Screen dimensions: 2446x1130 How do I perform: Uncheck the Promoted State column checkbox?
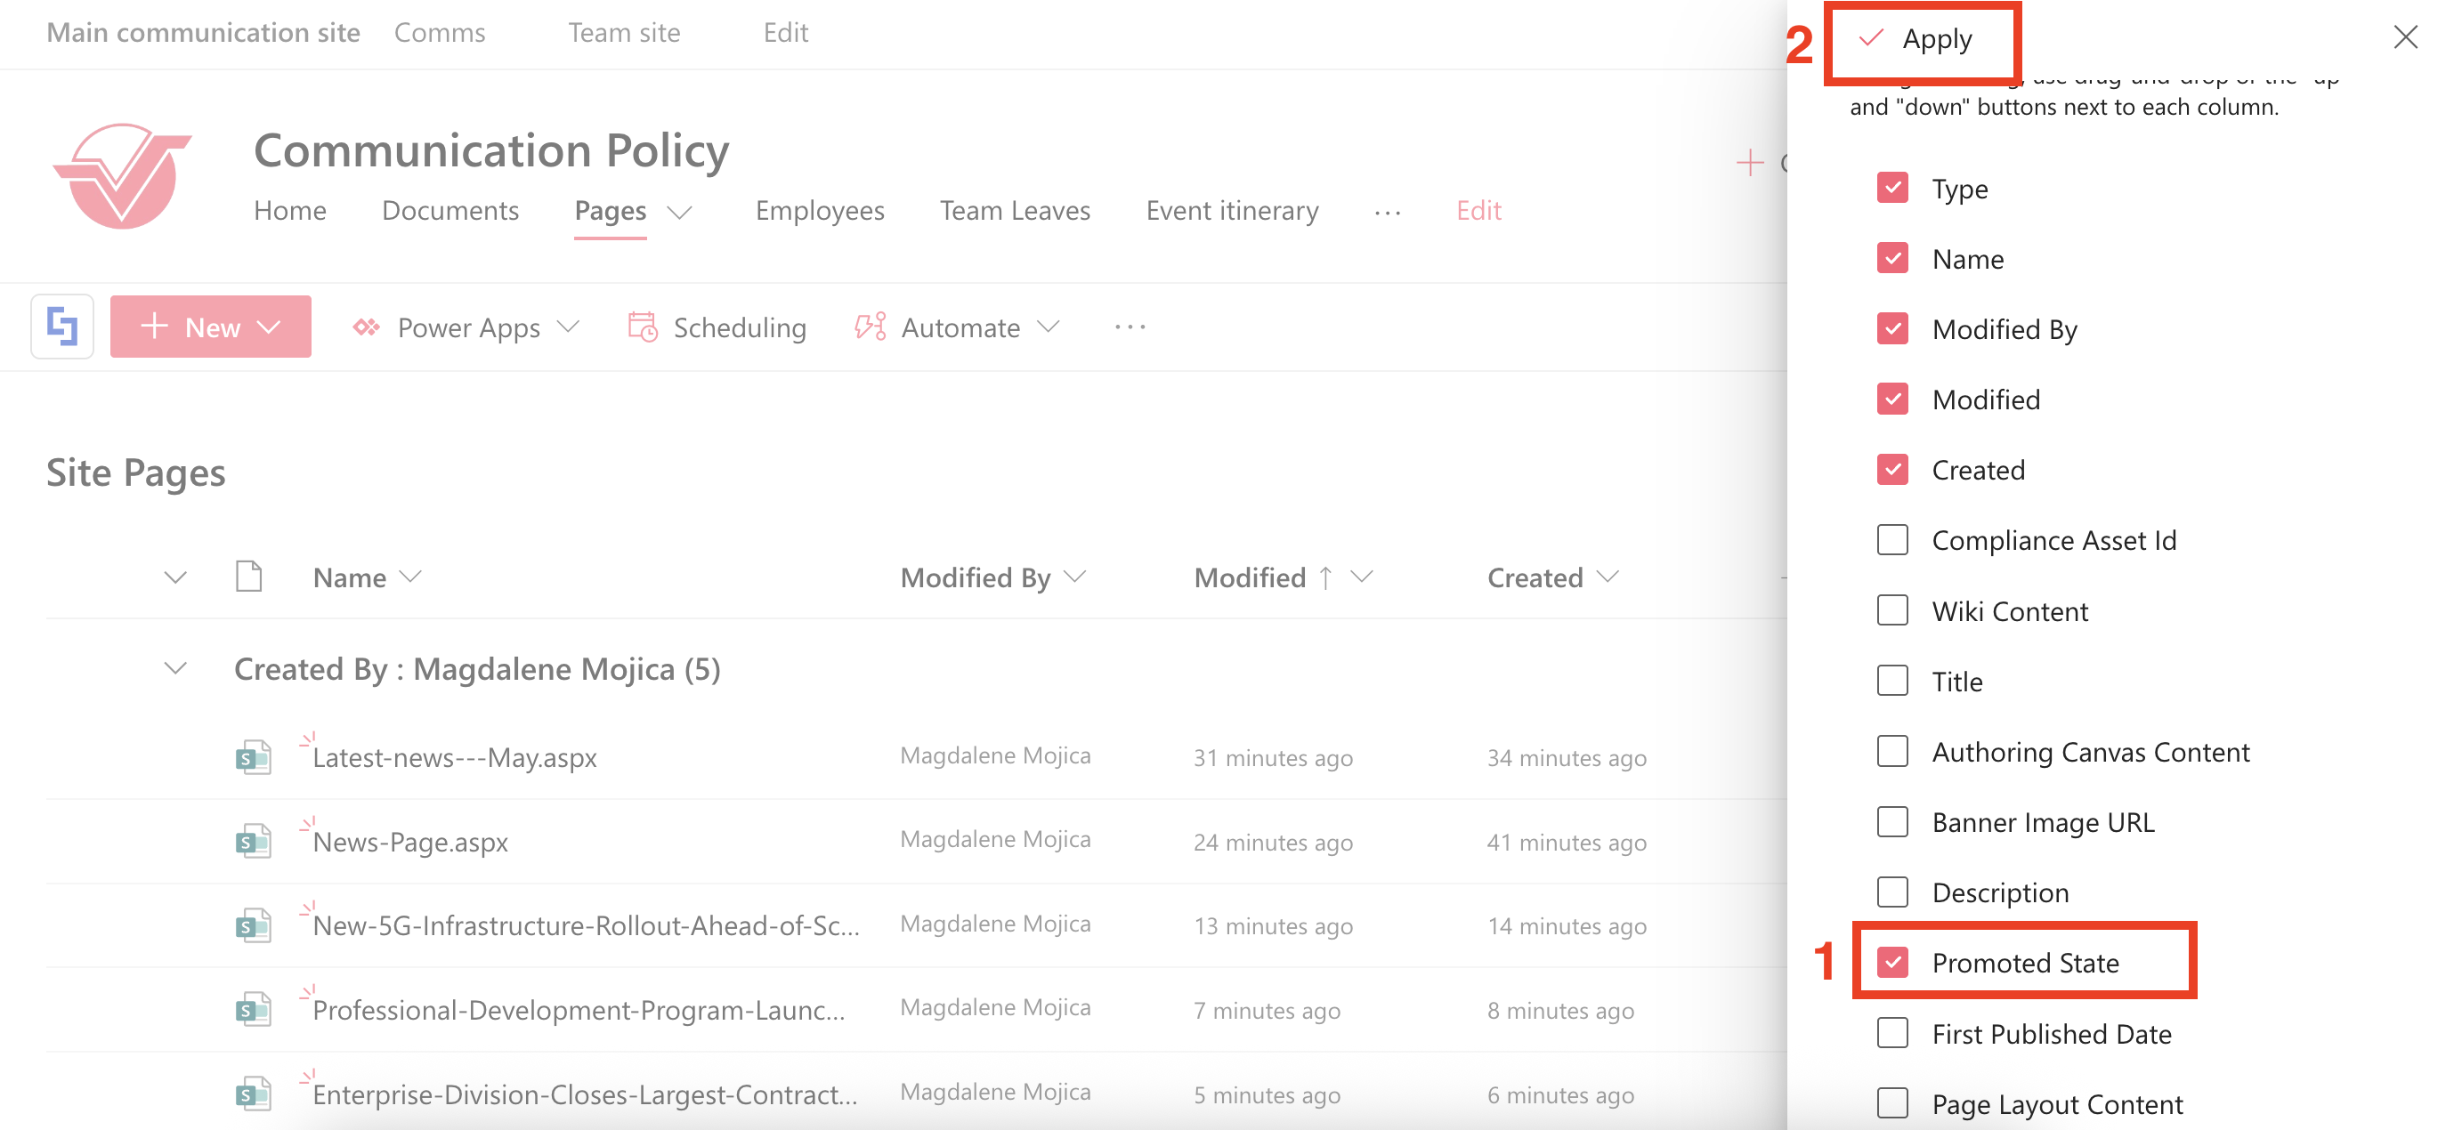tap(1892, 962)
